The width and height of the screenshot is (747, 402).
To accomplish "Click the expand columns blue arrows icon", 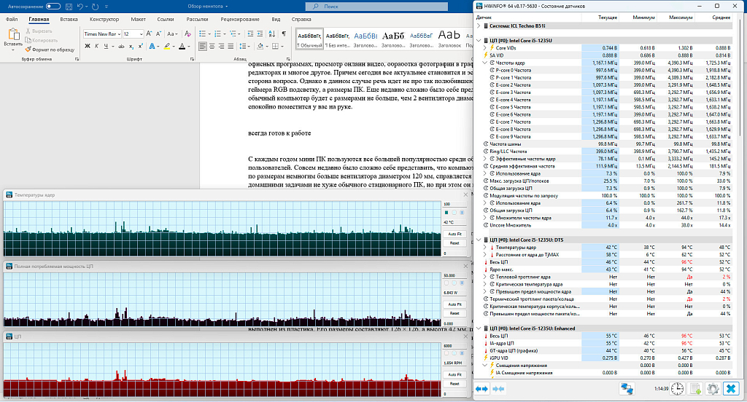I will 482,389.
